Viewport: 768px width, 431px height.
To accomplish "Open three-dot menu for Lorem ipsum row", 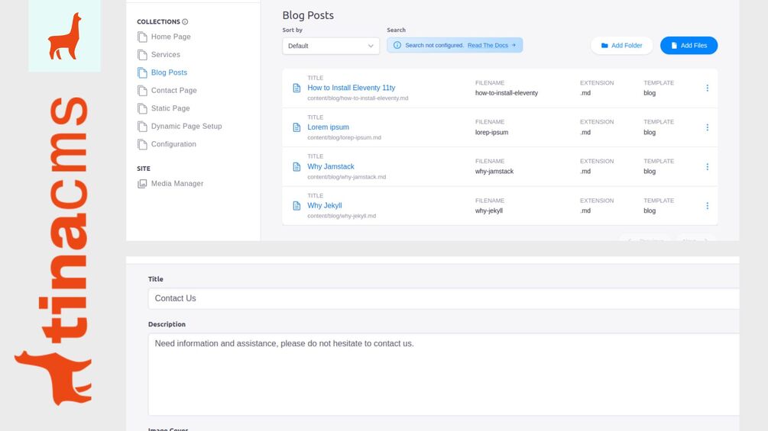I will pos(707,127).
